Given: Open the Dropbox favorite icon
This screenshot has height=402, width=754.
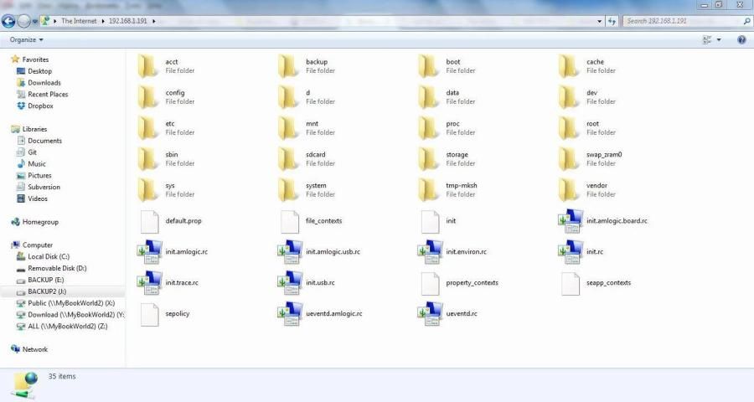Looking at the screenshot, I should pyautogui.click(x=21, y=106).
